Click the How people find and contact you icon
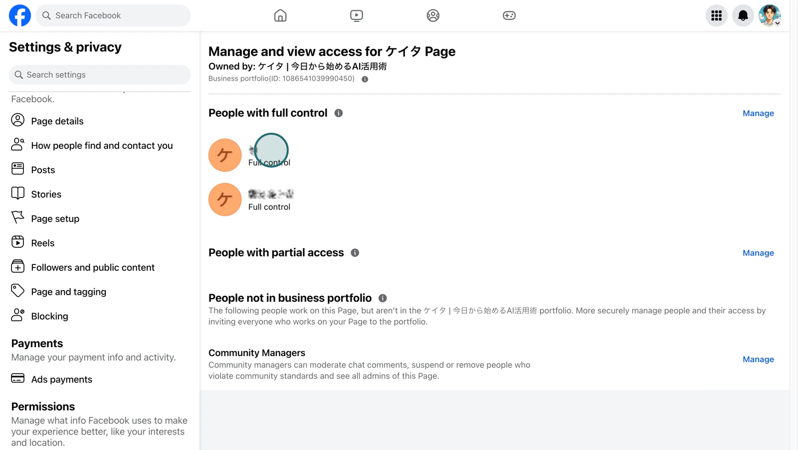This screenshot has width=798, height=450. 18,145
